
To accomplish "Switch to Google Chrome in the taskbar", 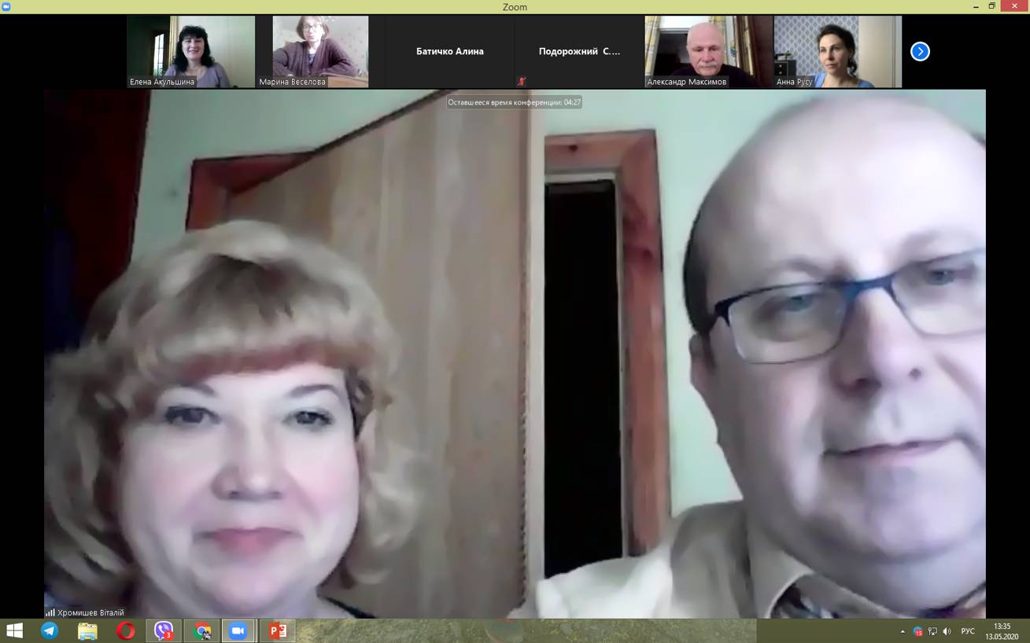I will [202, 630].
